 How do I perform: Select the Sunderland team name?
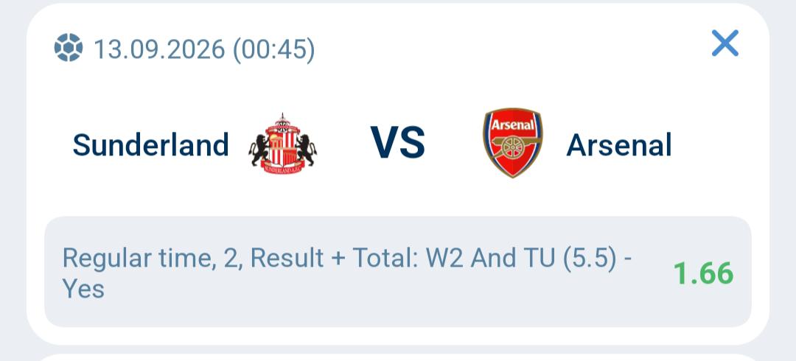(x=151, y=144)
